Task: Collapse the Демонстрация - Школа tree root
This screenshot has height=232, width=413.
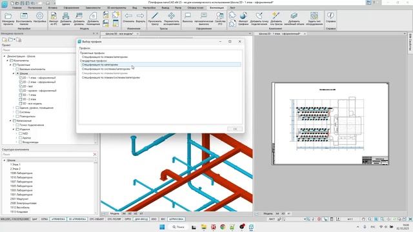Action: click(x=5, y=56)
